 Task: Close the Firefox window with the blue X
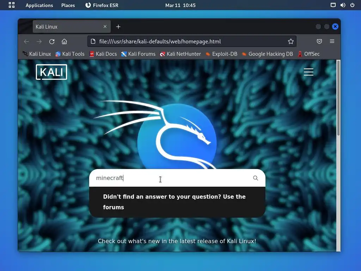(x=335, y=26)
